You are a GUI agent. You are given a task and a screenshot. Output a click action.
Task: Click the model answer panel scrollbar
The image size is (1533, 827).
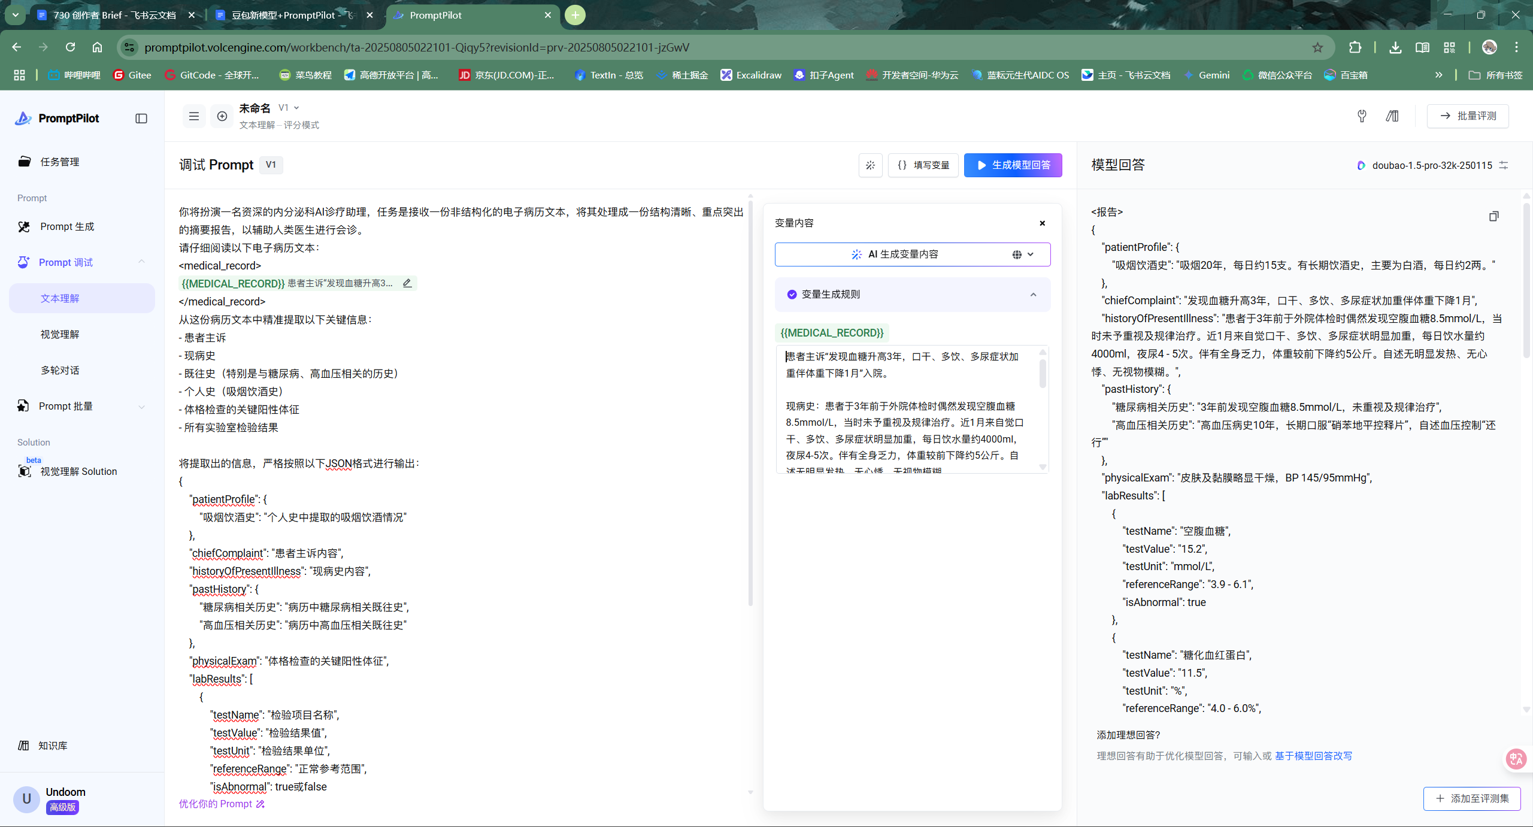click(1526, 281)
